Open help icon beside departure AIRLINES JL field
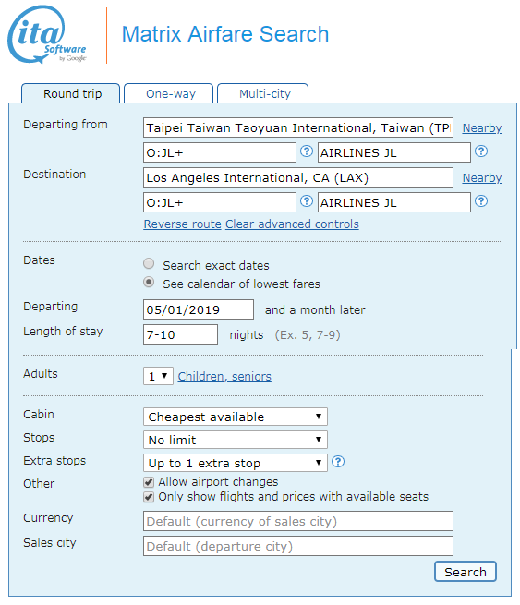 481,151
